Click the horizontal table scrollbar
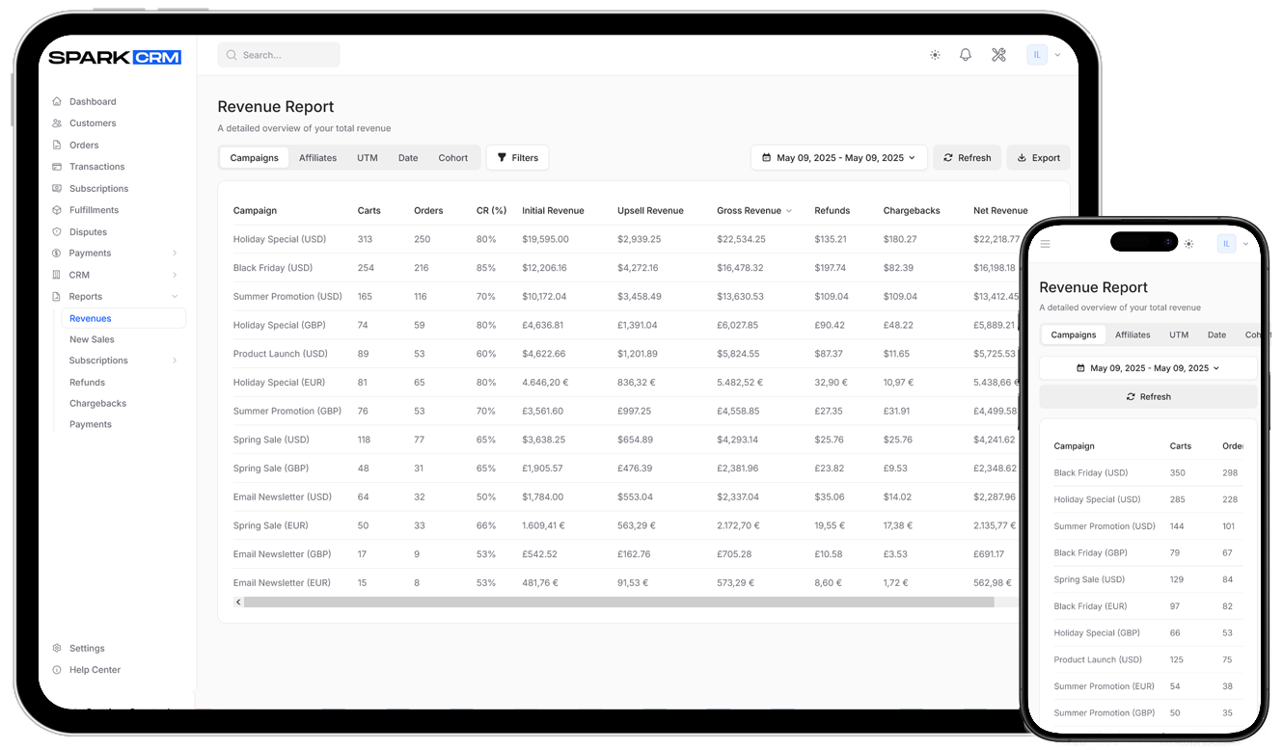The width and height of the screenshot is (1283, 750). click(x=617, y=603)
